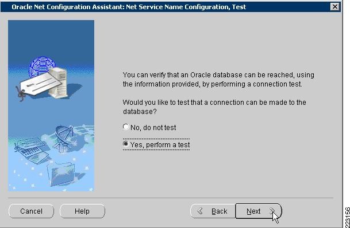Screen dimensions: 350x228
Task: Click the 'No, do not test' label text
Action: pyautogui.click(x=153, y=127)
